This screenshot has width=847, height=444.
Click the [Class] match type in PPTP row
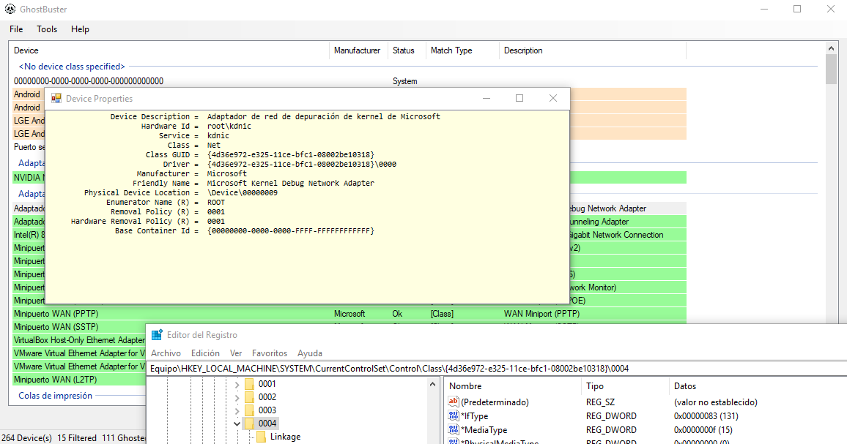(x=442, y=314)
